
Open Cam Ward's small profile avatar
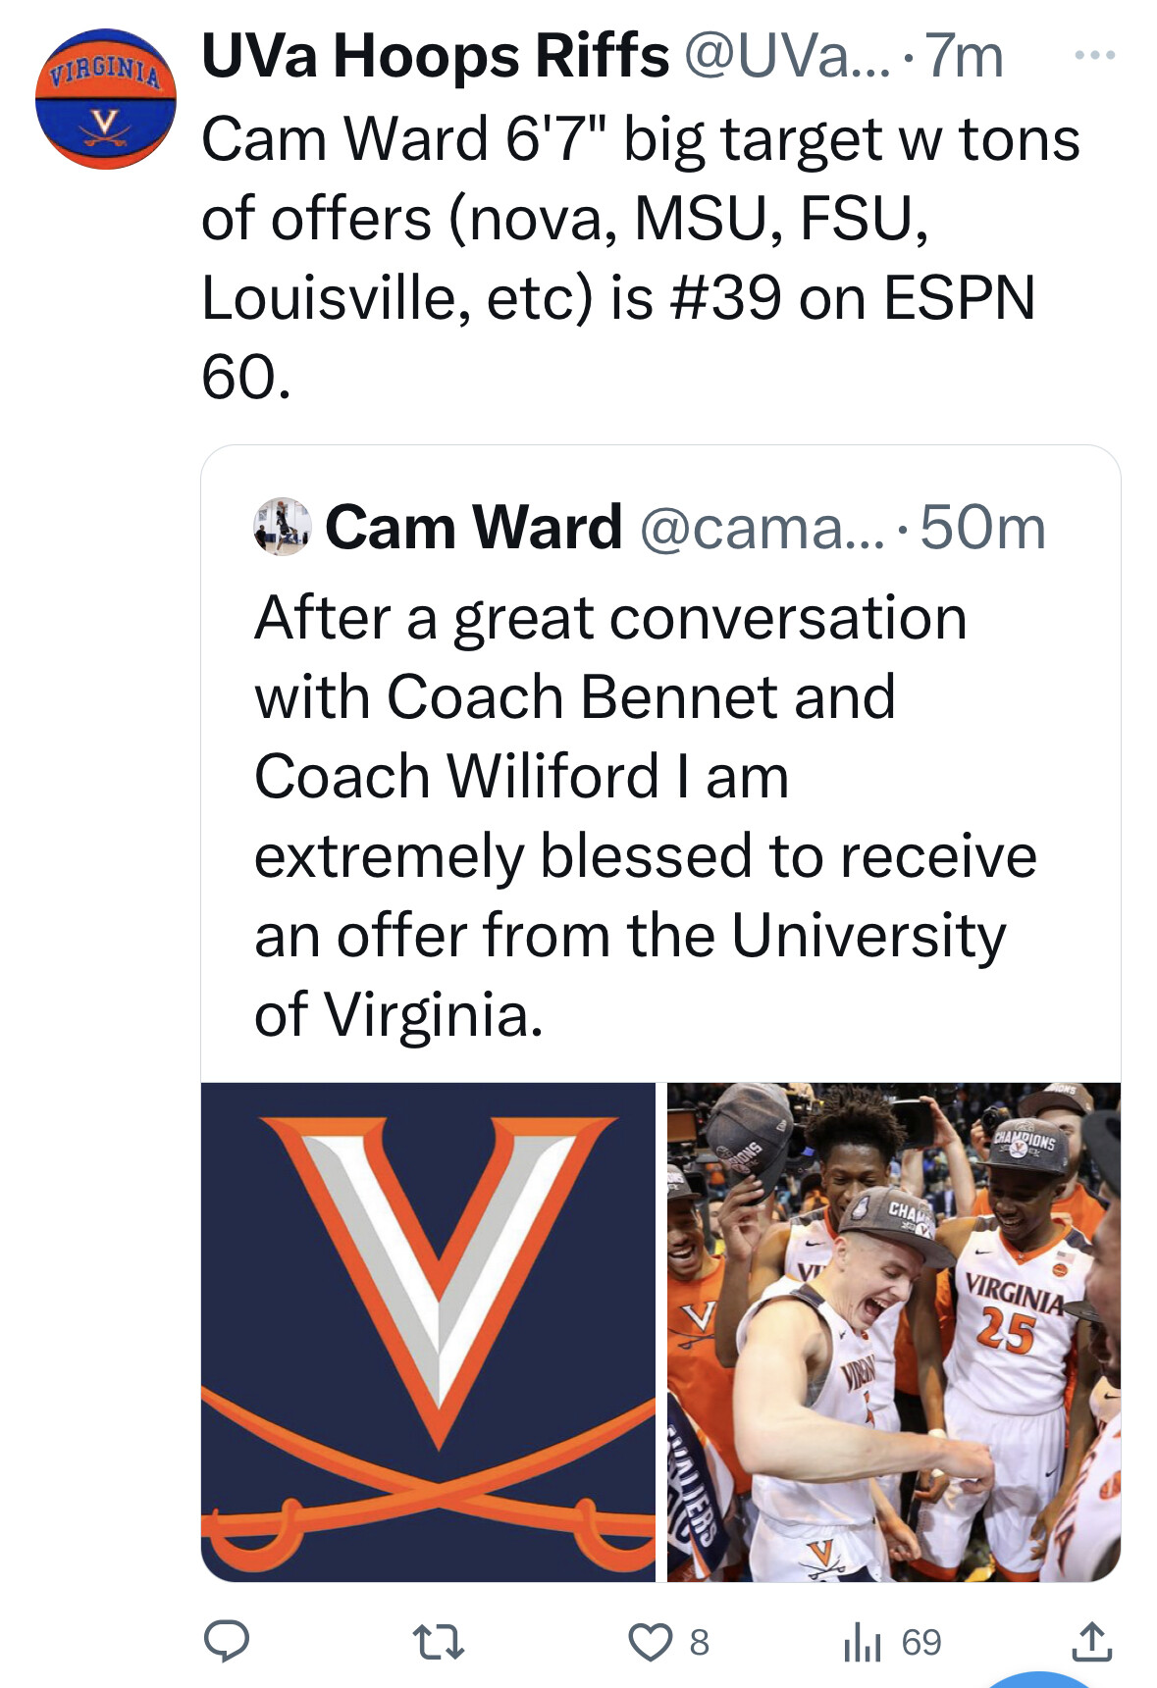click(x=283, y=527)
